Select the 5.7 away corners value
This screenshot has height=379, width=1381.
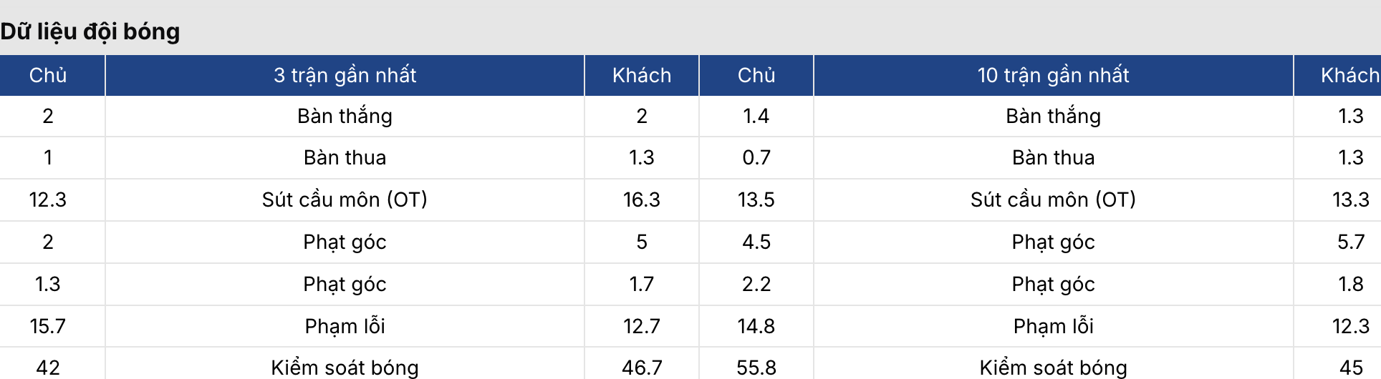coord(1350,242)
